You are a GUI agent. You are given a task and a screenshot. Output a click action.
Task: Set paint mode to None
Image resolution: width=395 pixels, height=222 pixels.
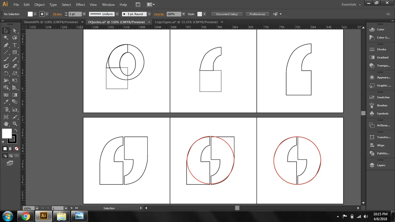[17, 149]
